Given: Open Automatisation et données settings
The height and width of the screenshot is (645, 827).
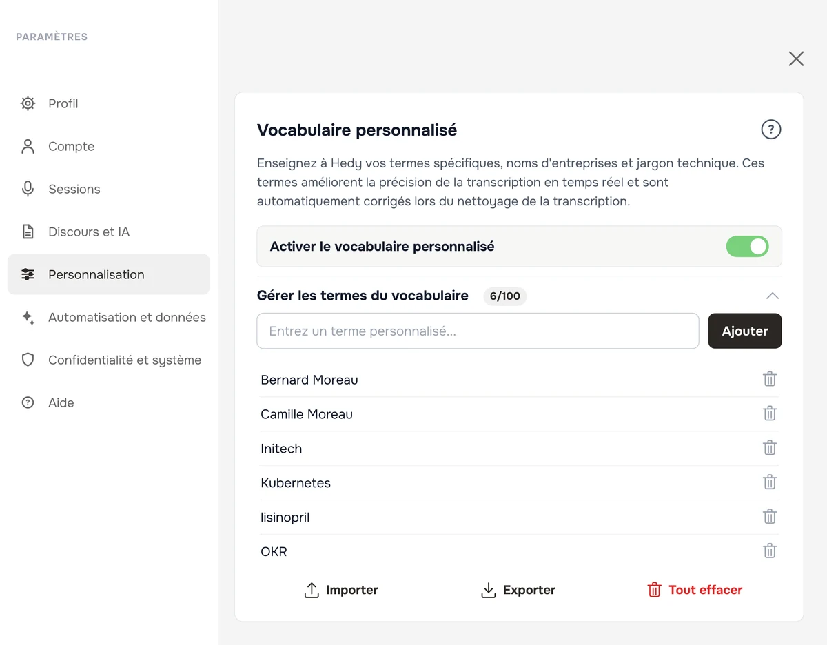Looking at the screenshot, I should 108,317.
